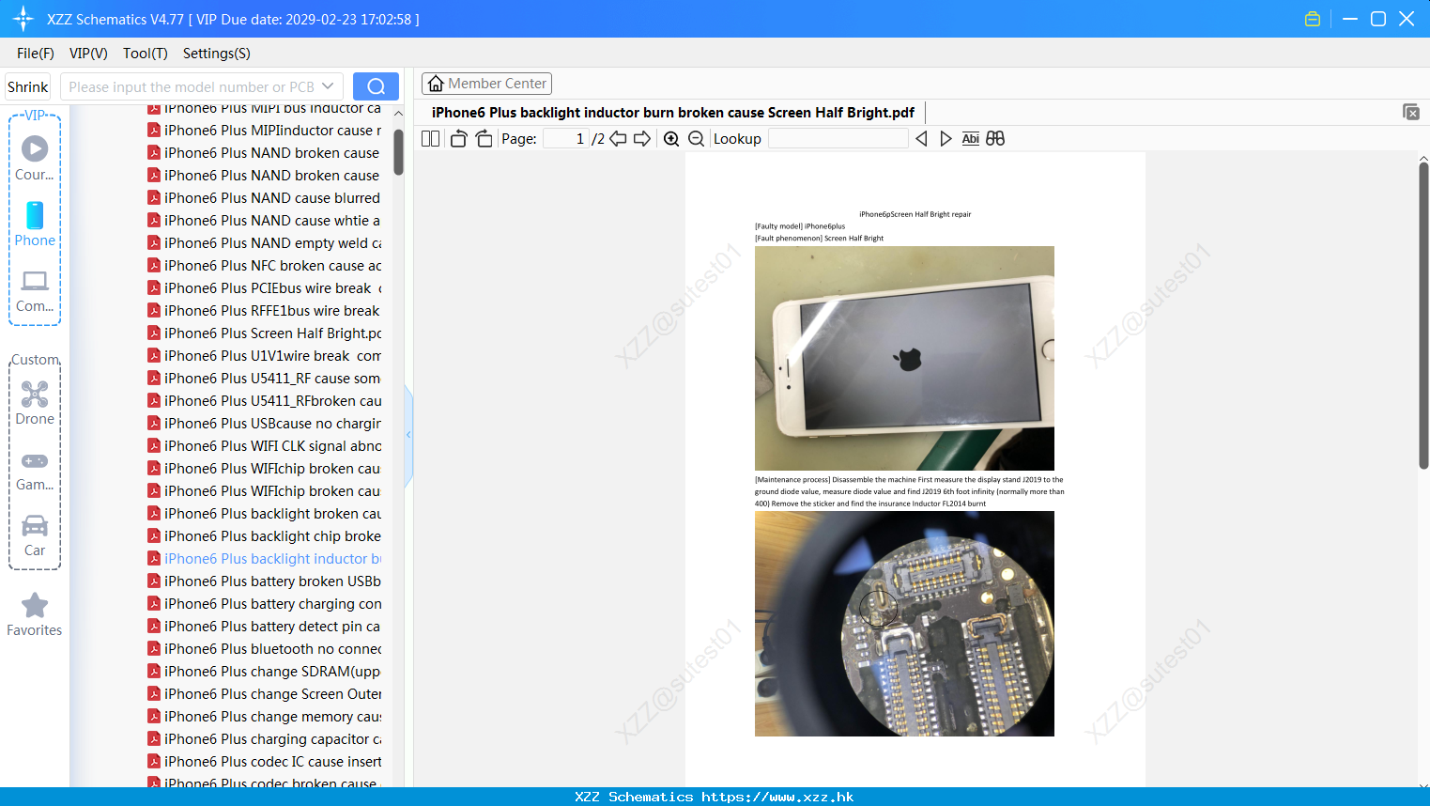Open the website link in status bar

point(777,797)
